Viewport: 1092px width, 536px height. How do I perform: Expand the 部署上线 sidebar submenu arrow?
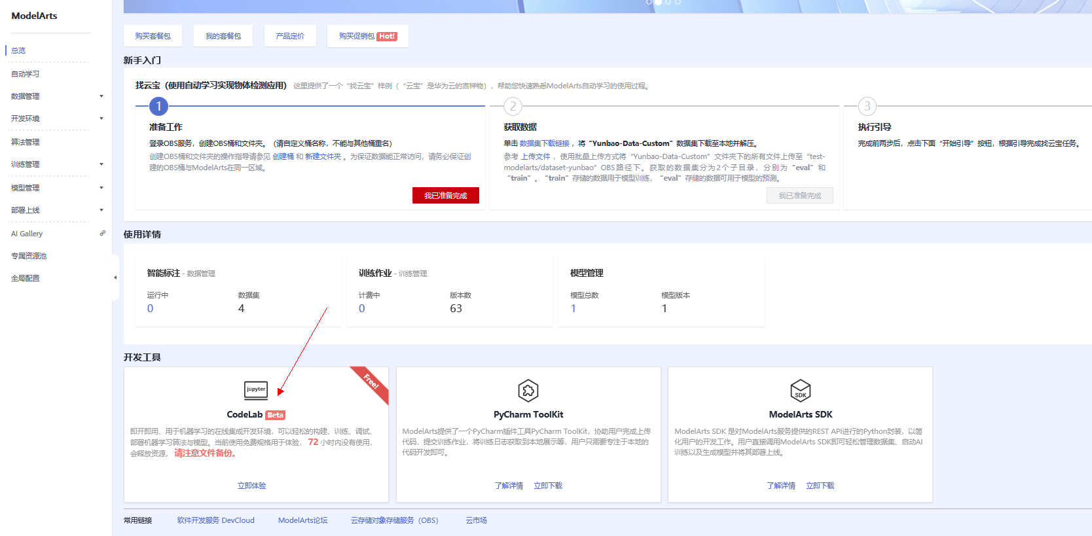101,210
